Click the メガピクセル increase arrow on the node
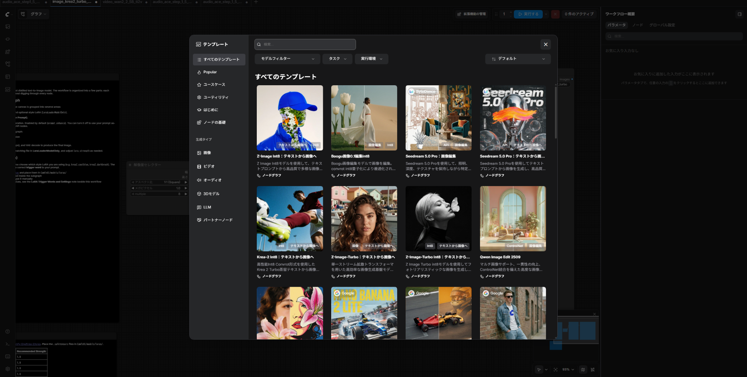The image size is (747, 377). (186, 188)
